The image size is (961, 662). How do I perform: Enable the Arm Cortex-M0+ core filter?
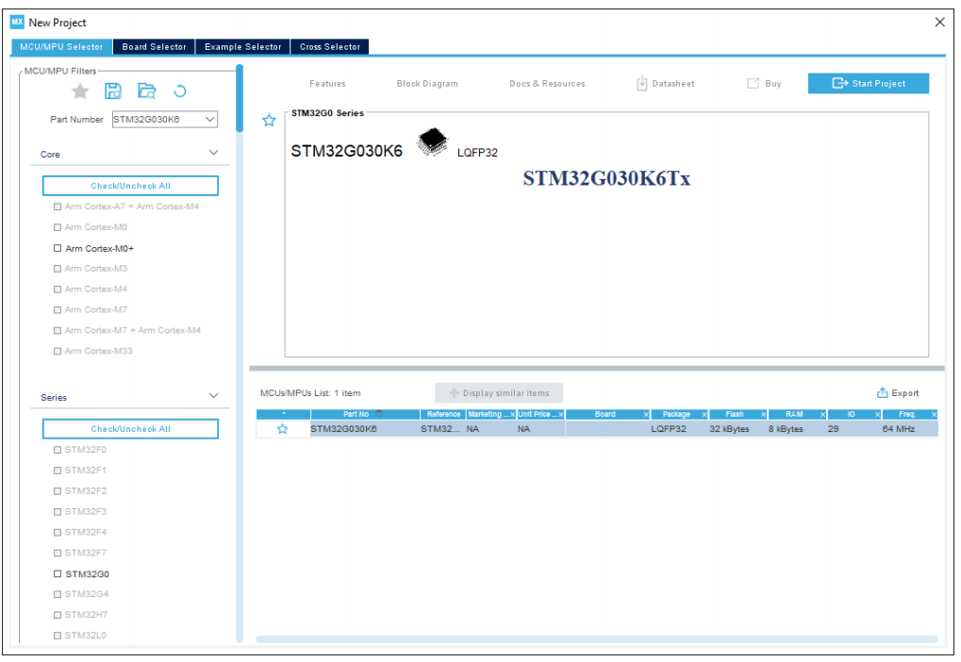pos(58,248)
